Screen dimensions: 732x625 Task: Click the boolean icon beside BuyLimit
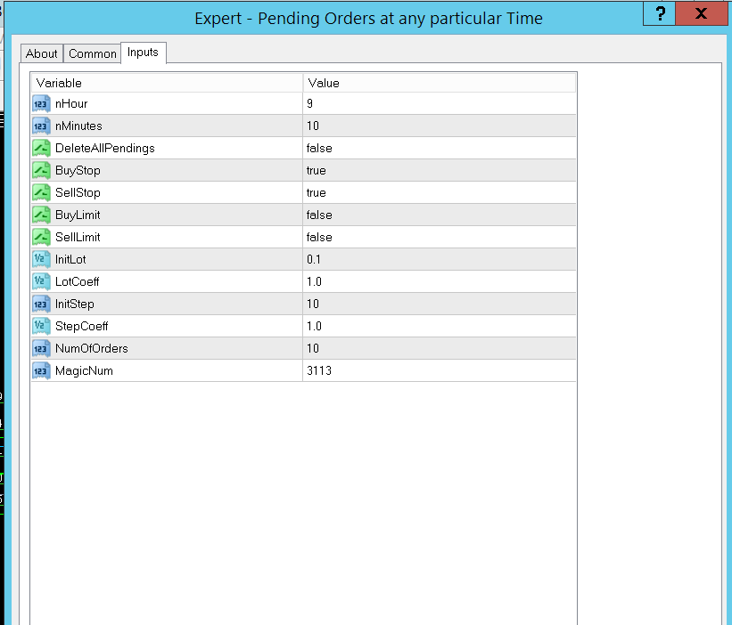[41, 215]
